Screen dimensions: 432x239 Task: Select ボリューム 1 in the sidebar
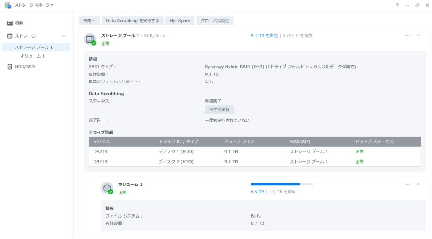click(x=32, y=56)
